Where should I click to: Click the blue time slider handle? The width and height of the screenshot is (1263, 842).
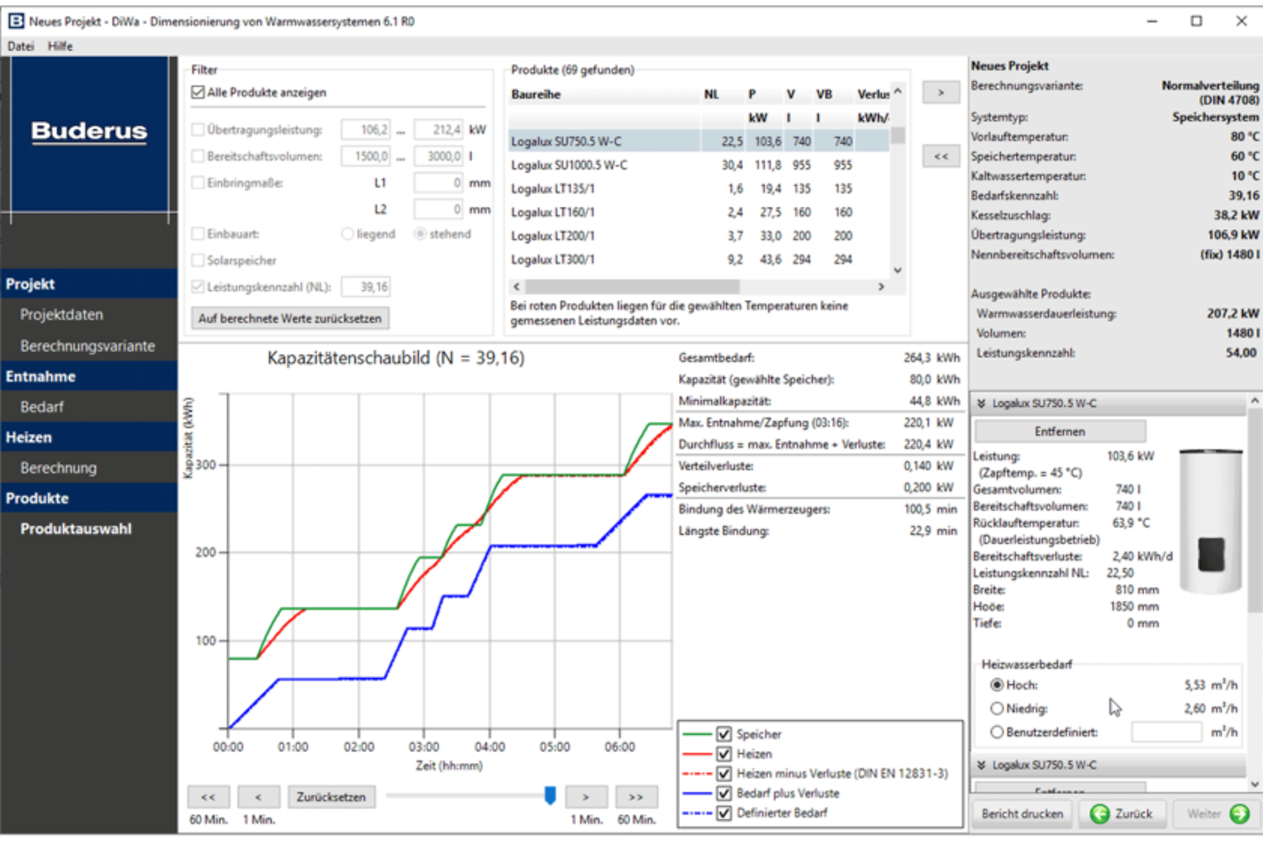pos(550,796)
